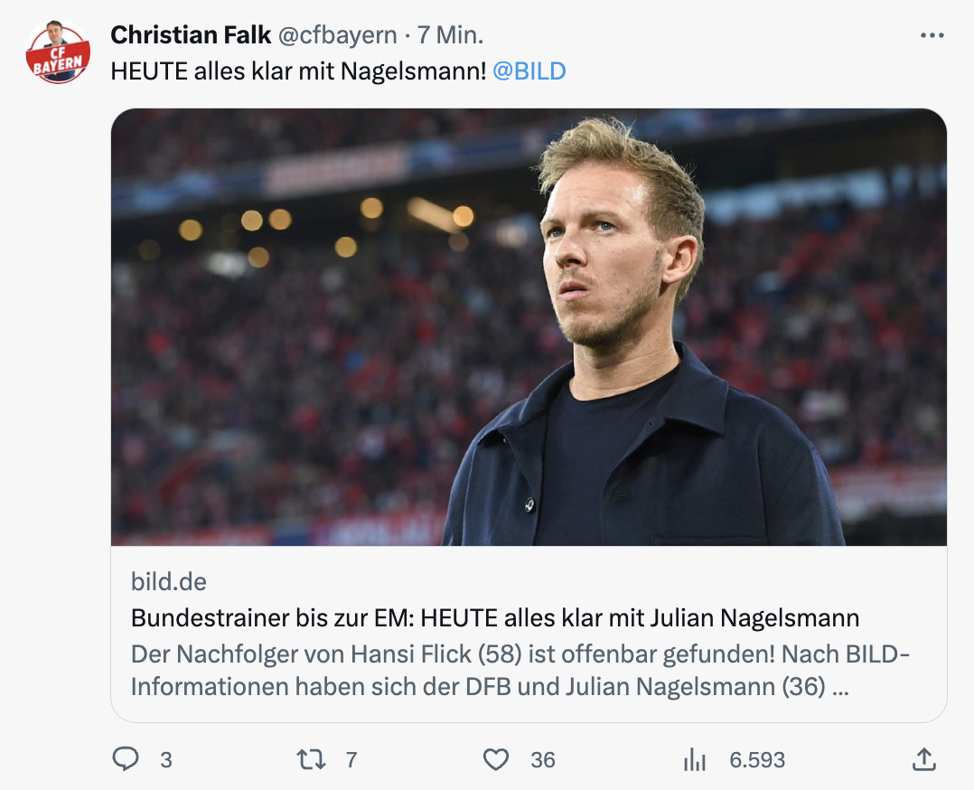Click the reply count 3
This screenshot has width=974, height=790.
pyautogui.click(x=165, y=760)
